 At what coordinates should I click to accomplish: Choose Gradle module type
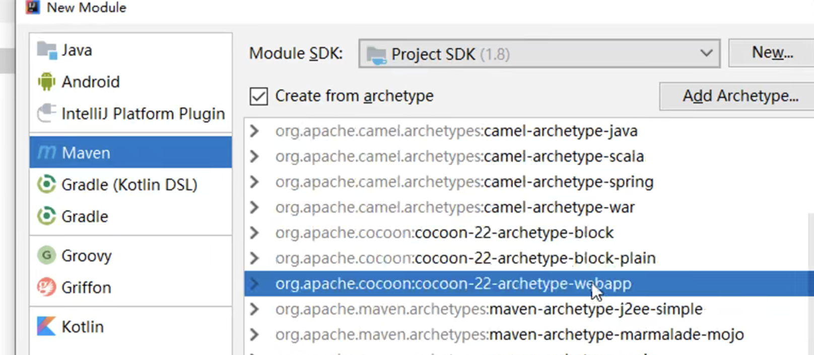pos(130,216)
